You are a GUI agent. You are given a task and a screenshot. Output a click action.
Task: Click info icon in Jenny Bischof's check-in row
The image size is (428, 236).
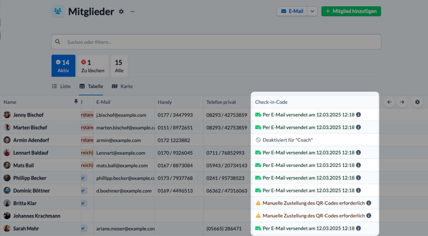pyautogui.click(x=358, y=115)
